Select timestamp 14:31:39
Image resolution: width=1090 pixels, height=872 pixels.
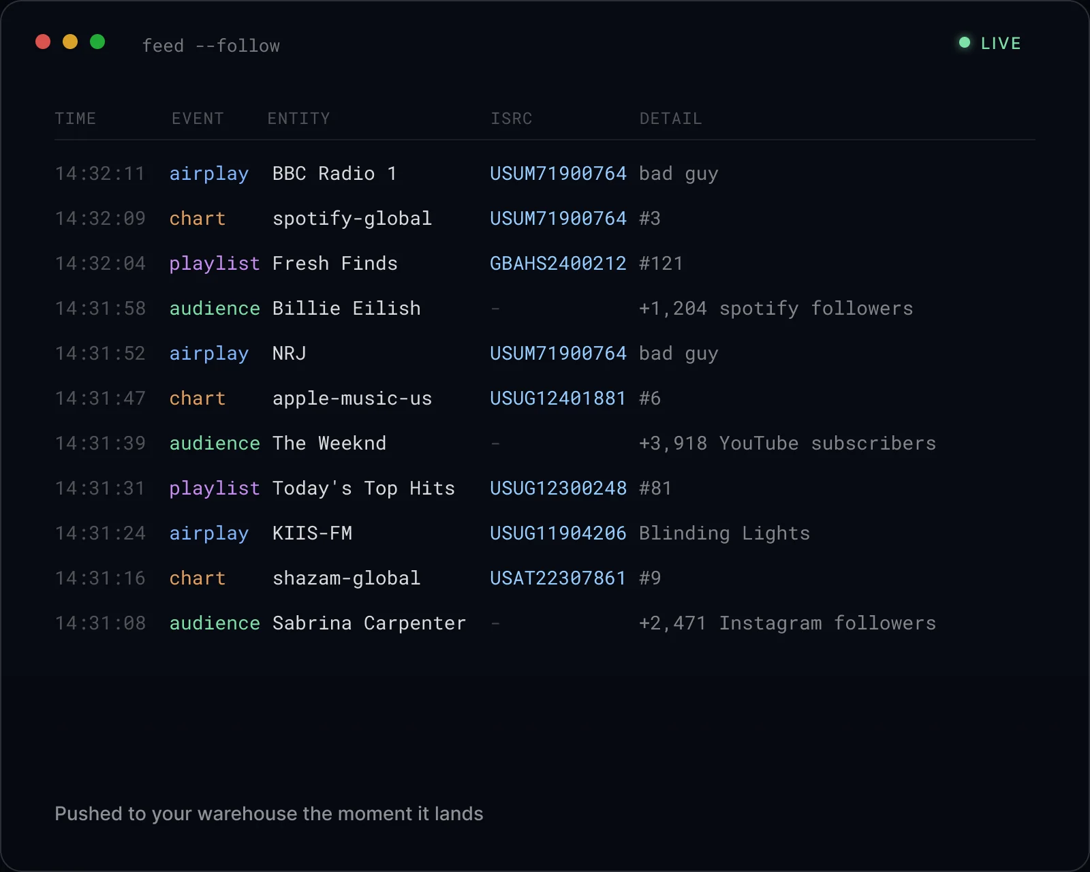[x=100, y=443]
